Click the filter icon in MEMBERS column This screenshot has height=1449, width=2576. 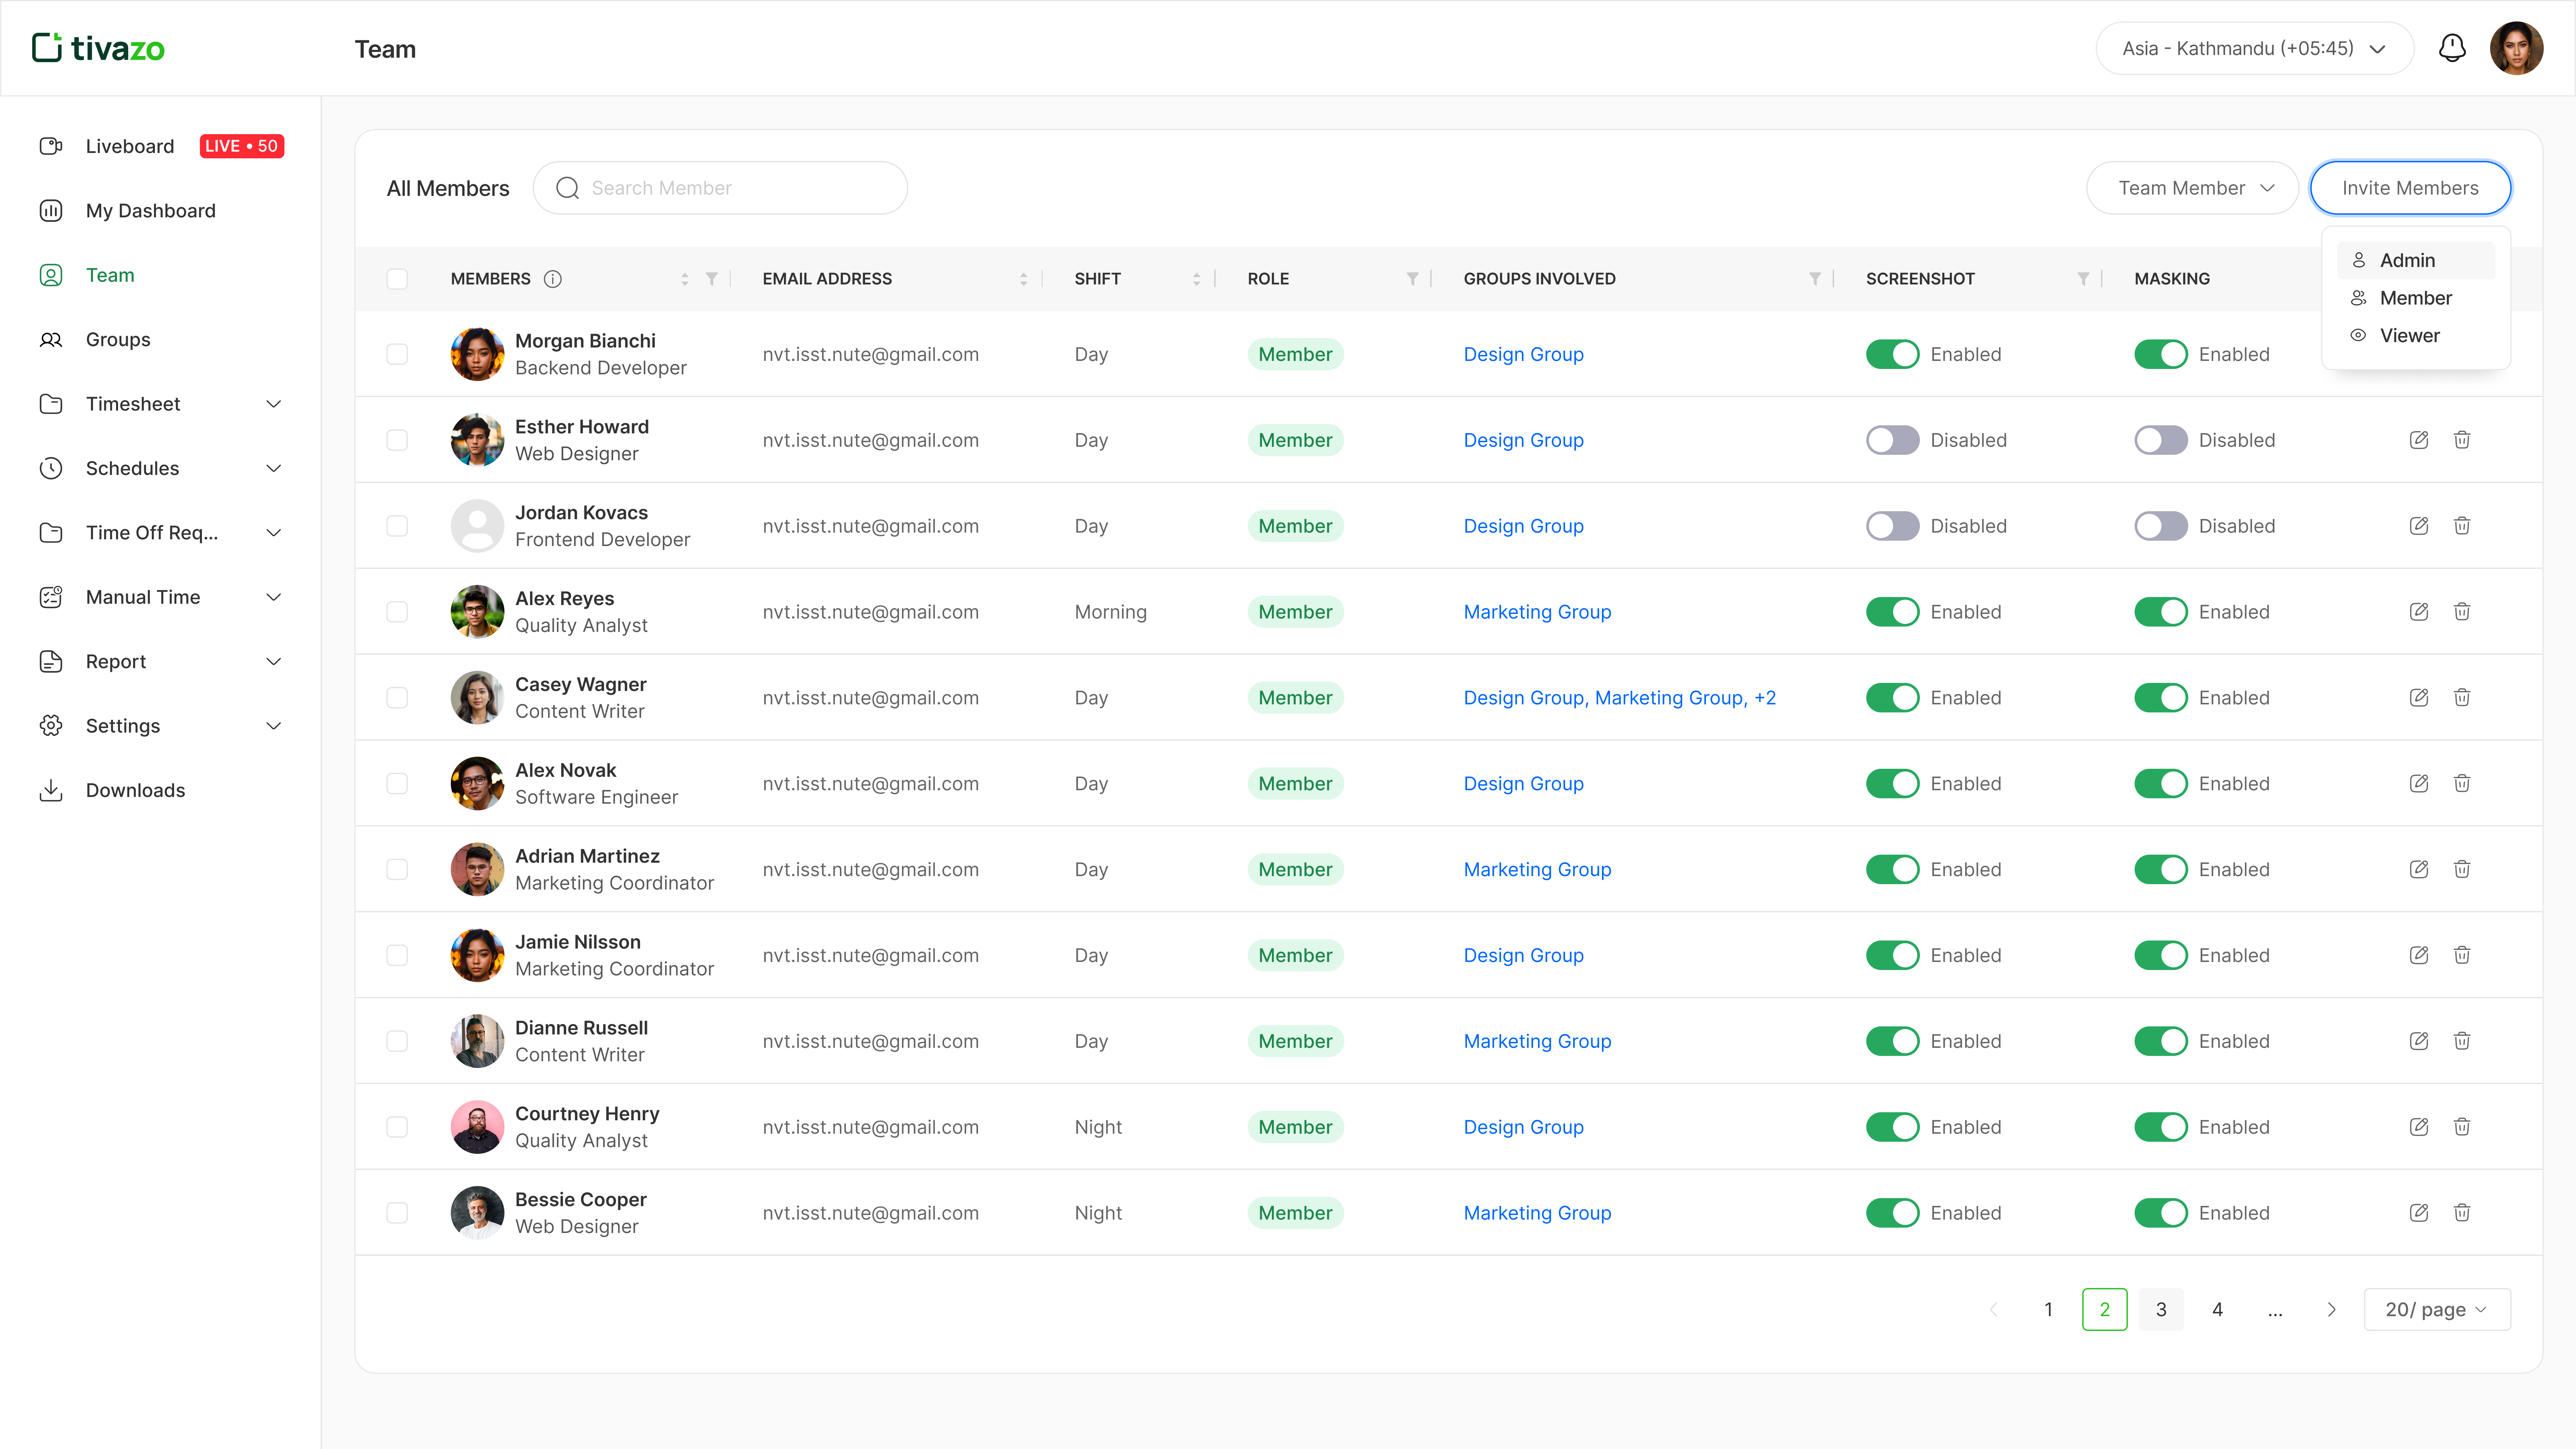(x=711, y=279)
